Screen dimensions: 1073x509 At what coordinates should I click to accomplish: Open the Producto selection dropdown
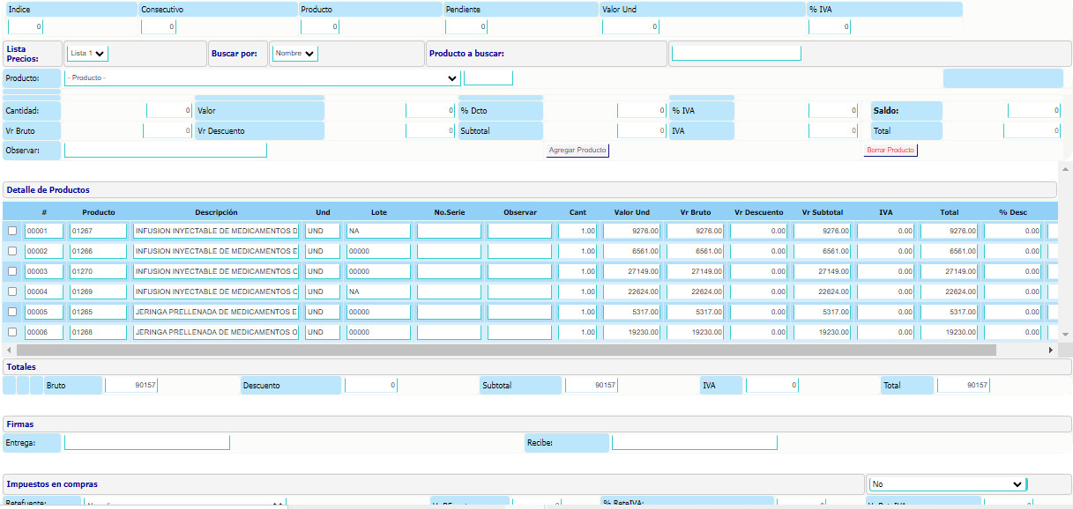tap(263, 77)
